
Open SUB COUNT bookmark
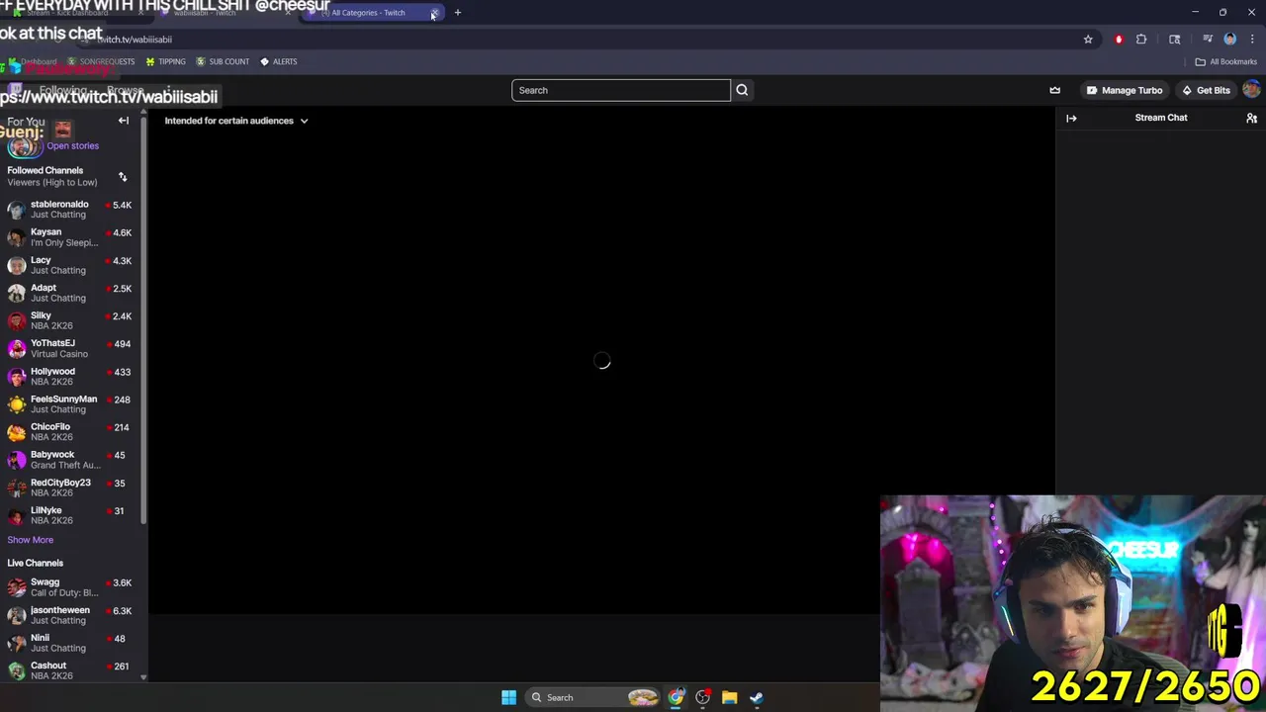[223, 61]
